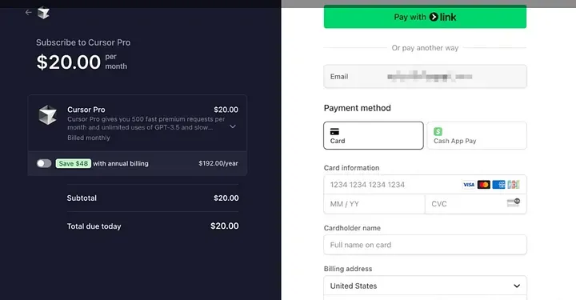Click the Cursor Pro product cube icon
This screenshot has width=576, height=300.
[x=48, y=114]
